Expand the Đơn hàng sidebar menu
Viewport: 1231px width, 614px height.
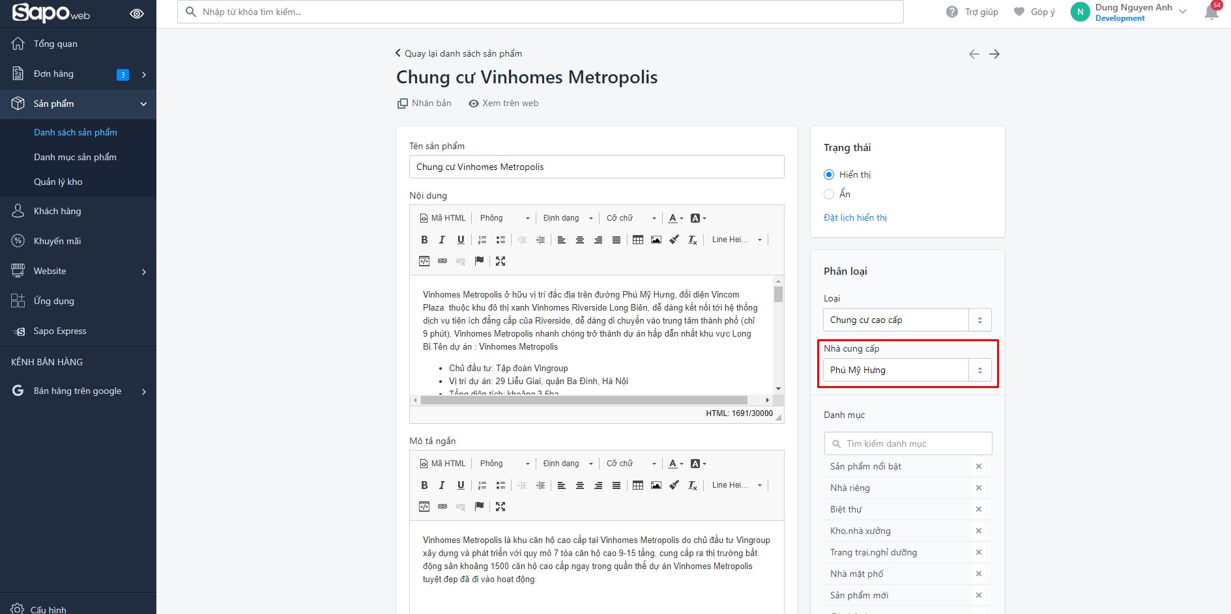click(x=143, y=74)
